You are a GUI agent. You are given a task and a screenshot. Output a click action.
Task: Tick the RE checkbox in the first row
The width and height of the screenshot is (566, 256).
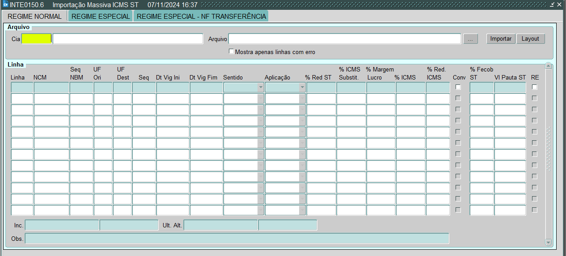click(x=535, y=87)
